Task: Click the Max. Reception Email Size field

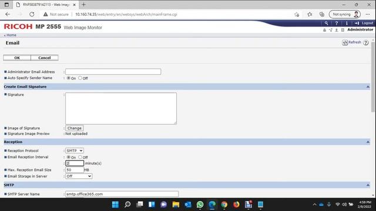Action: point(75,170)
